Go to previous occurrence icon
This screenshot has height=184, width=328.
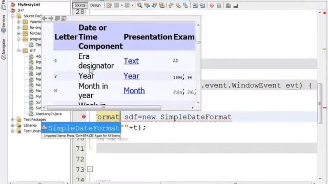click(x=147, y=6)
